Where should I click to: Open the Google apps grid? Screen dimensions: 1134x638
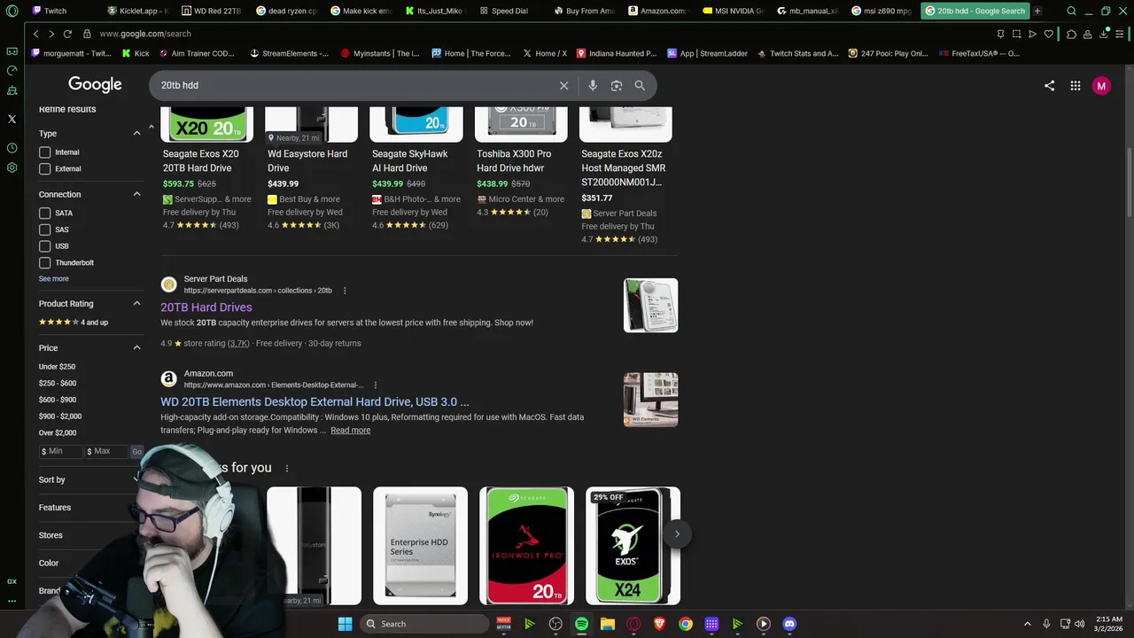tap(1075, 86)
